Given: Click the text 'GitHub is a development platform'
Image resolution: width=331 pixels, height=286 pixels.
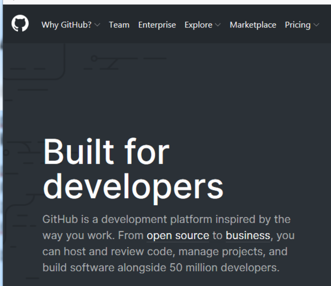Looking at the screenshot, I should (x=127, y=220).
